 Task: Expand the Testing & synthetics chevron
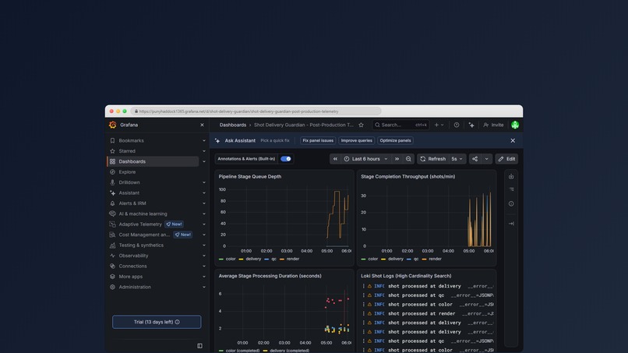(204, 245)
